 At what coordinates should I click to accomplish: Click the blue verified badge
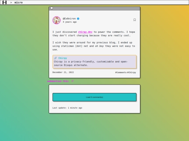(78, 18)
